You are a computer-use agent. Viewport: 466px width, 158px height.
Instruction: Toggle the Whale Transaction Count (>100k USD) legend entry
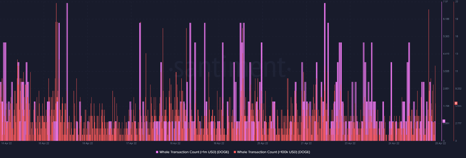tap(272, 152)
